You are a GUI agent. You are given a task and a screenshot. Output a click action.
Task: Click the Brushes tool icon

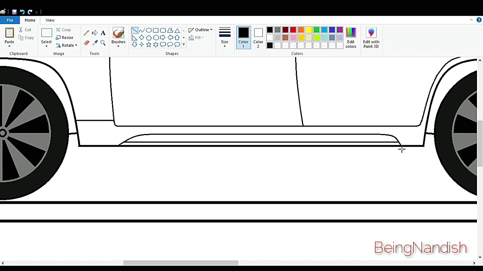click(118, 33)
